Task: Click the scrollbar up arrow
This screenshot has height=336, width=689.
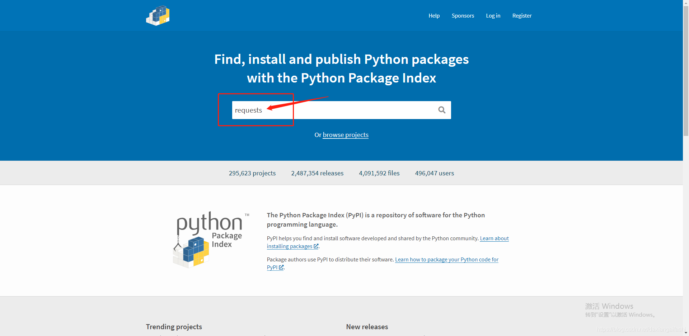Action: (x=686, y=2)
